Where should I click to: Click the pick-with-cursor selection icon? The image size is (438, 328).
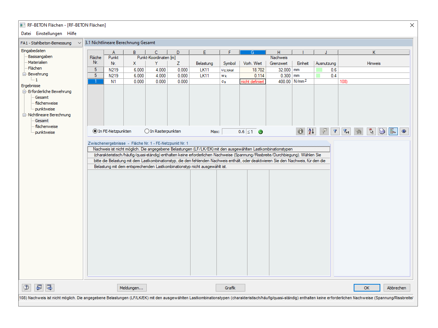coord(371,132)
